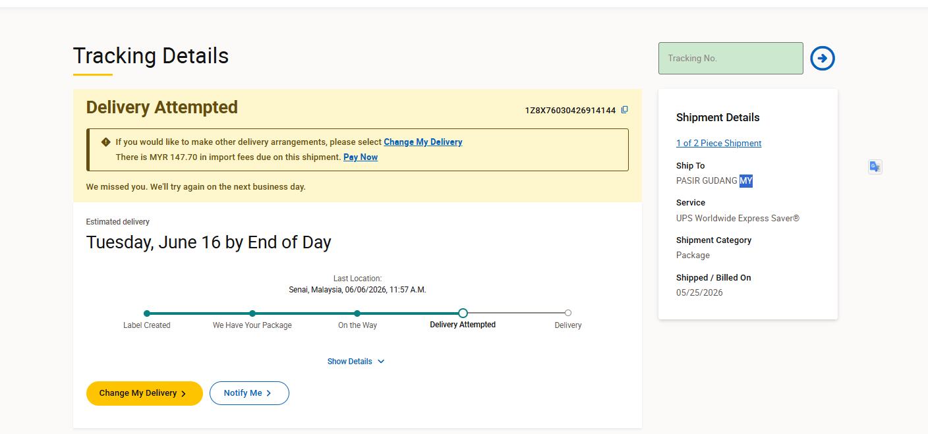Screen dimensions: 928x434
Task: Click the Estimated delivery label
Action: [x=118, y=222]
